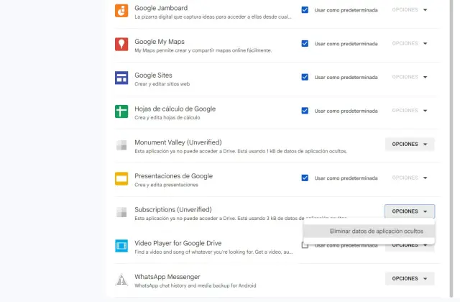
Task: Uncheck default use for Google Jamboard
Action: pos(305,10)
